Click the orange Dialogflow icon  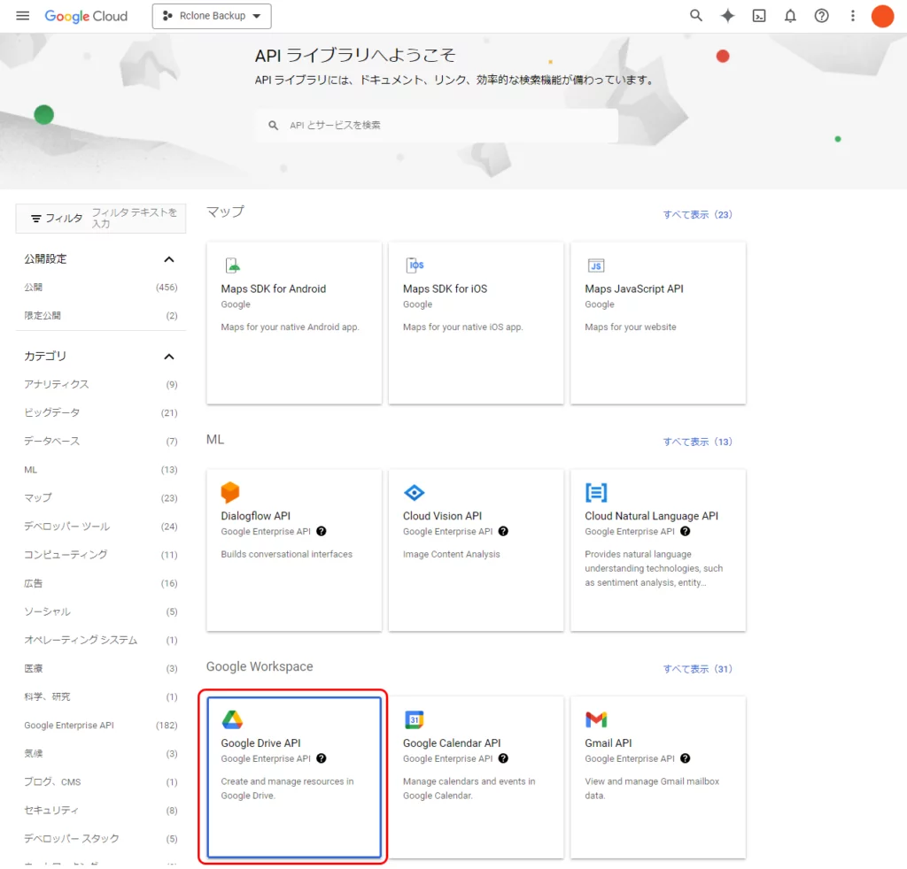pyautogui.click(x=230, y=492)
